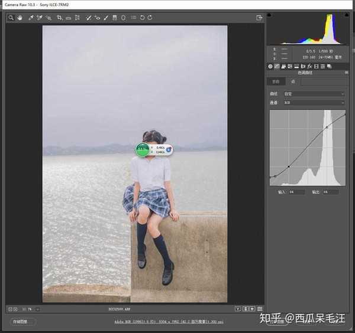Switch to the Point curve tab
Image resolution: width=355 pixels, height=333 pixels.
(x=291, y=81)
